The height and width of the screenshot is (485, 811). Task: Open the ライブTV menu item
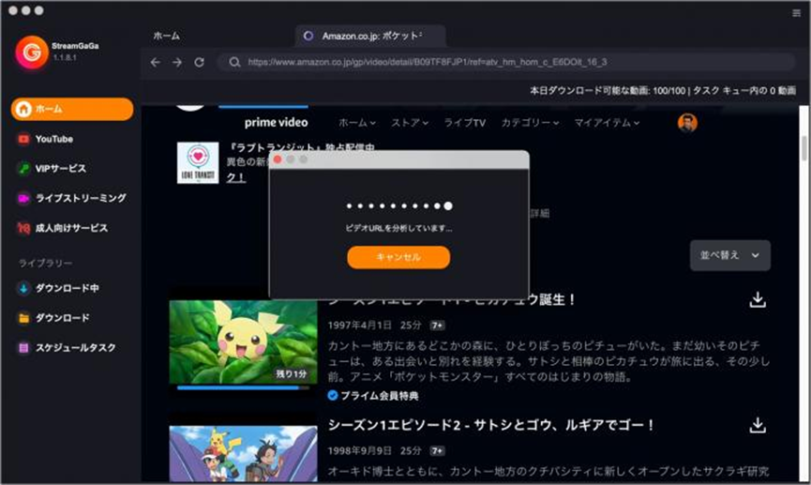pyautogui.click(x=464, y=123)
